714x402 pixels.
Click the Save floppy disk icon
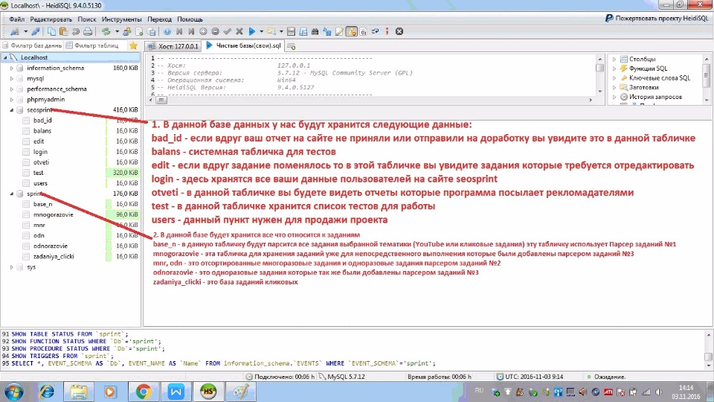point(291,31)
